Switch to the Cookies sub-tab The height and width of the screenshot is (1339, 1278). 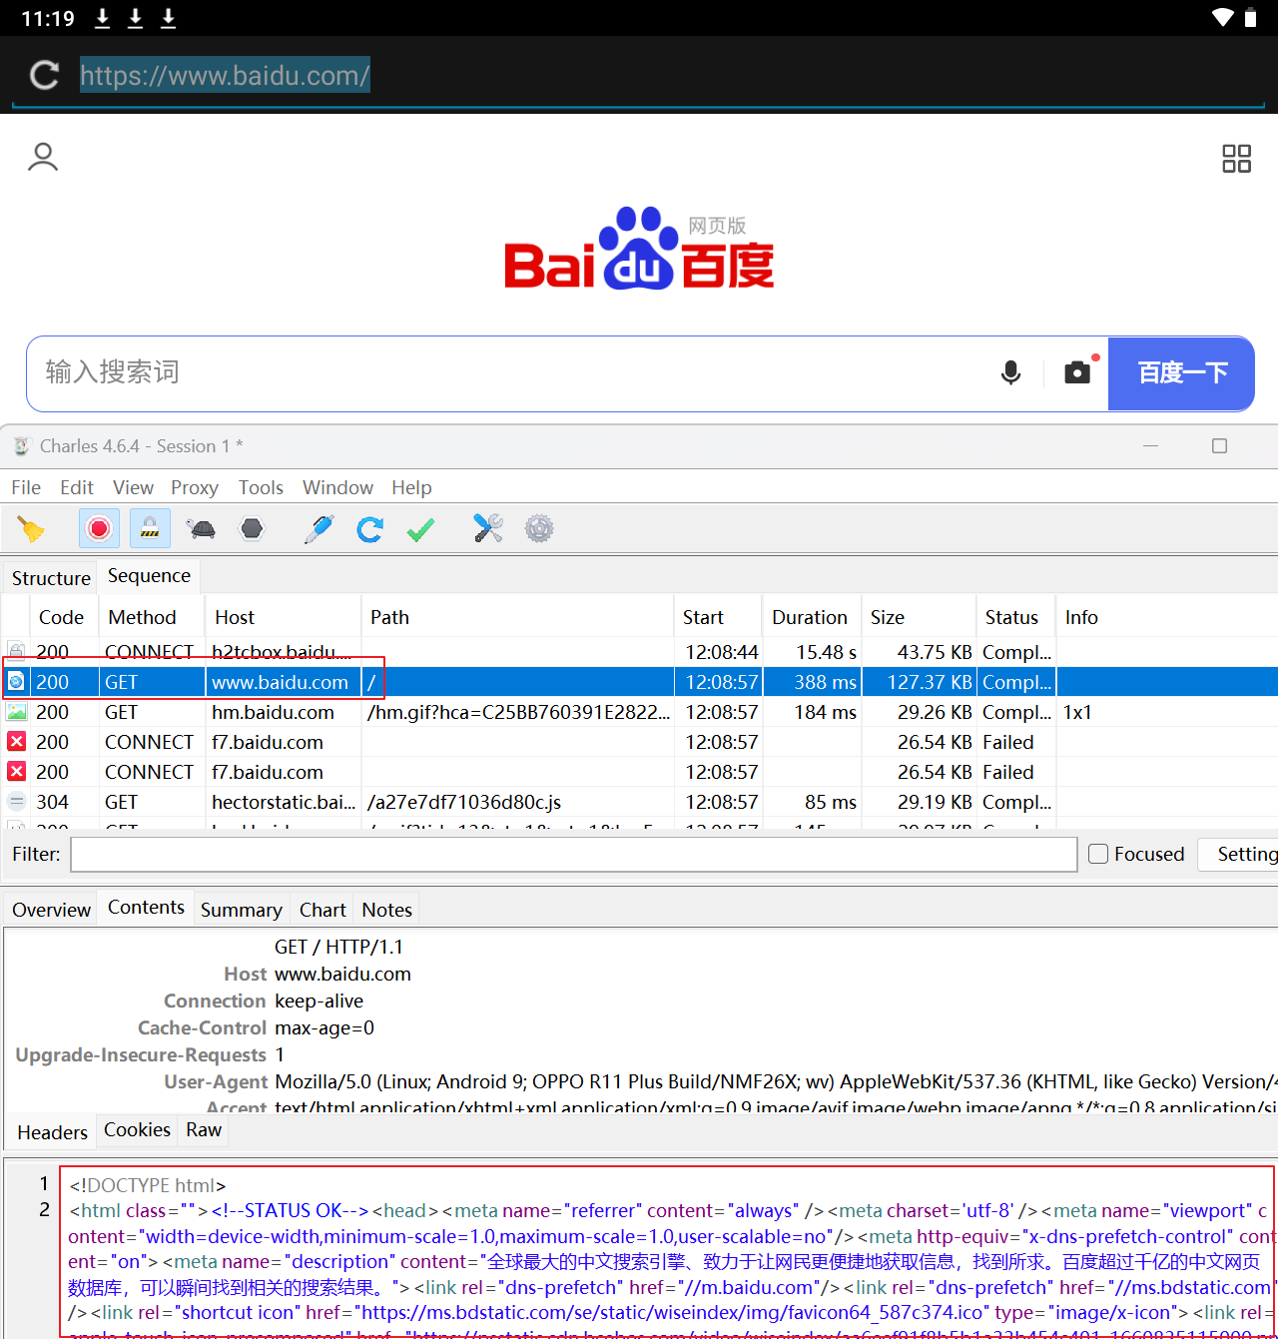click(137, 1129)
